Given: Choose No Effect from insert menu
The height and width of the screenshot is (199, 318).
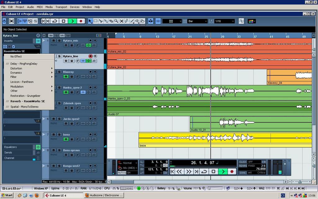Looking at the screenshot, I should pos(16,57).
